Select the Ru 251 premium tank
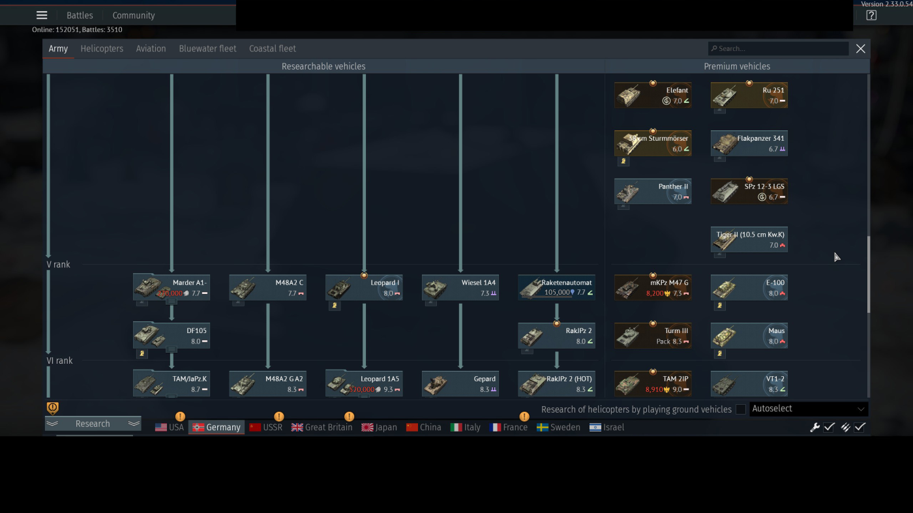The height and width of the screenshot is (513, 913). [749, 95]
